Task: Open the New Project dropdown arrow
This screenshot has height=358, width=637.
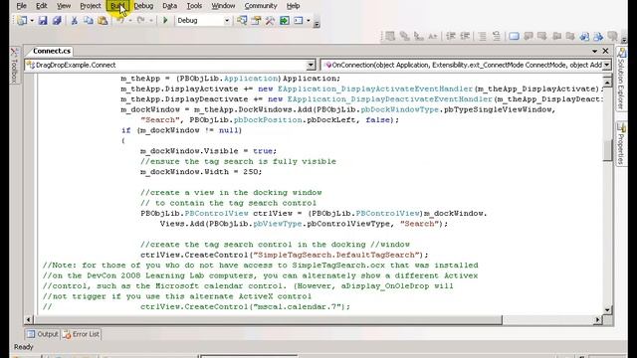Action: point(31,20)
